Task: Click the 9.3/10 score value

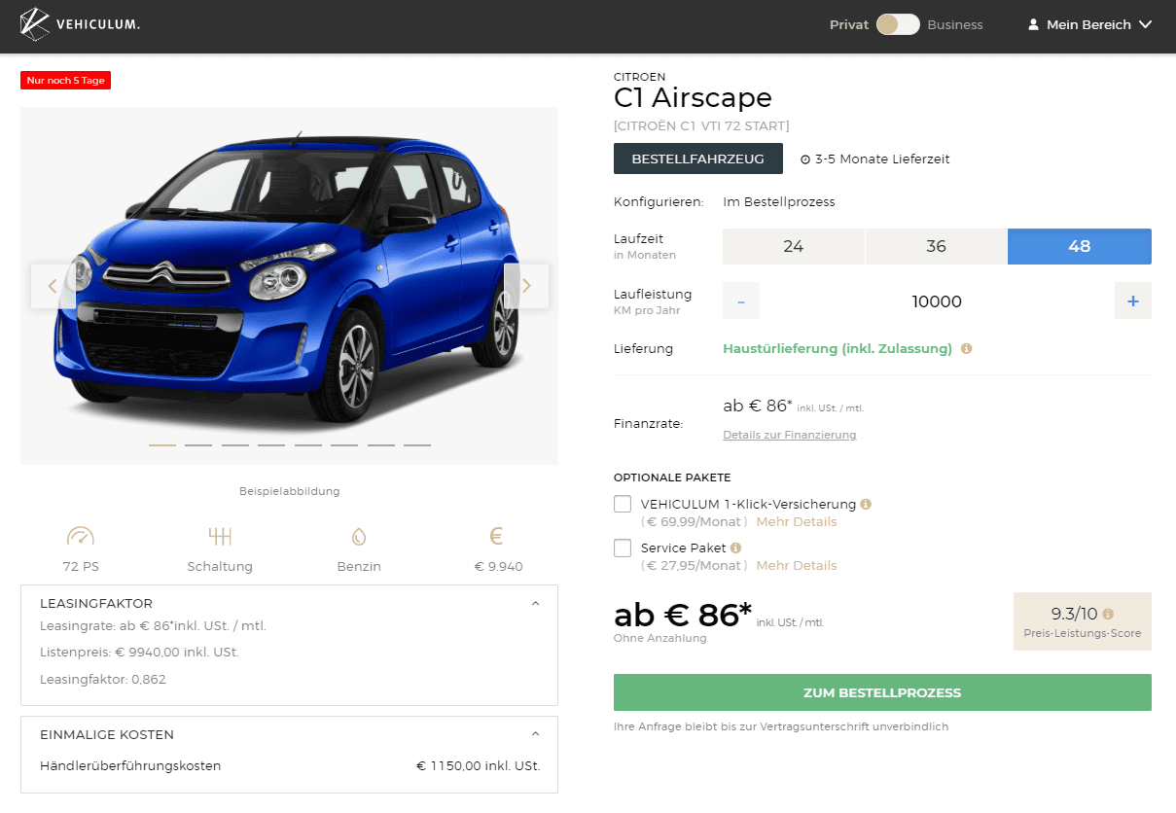Action: pos(1074,614)
